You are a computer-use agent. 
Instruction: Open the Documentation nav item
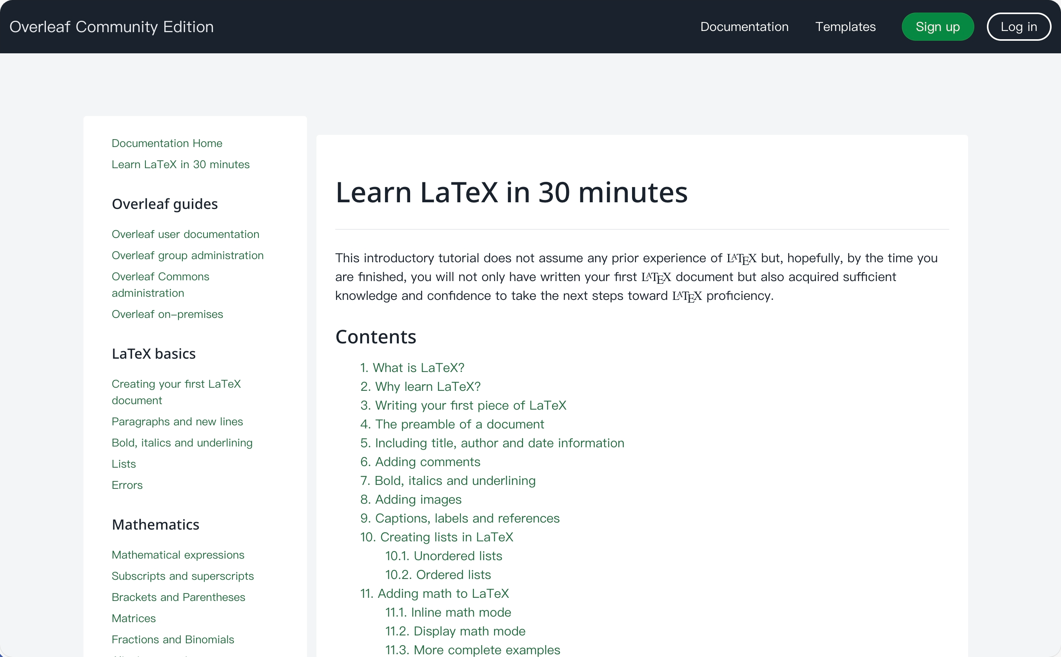(x=744, y=27)
